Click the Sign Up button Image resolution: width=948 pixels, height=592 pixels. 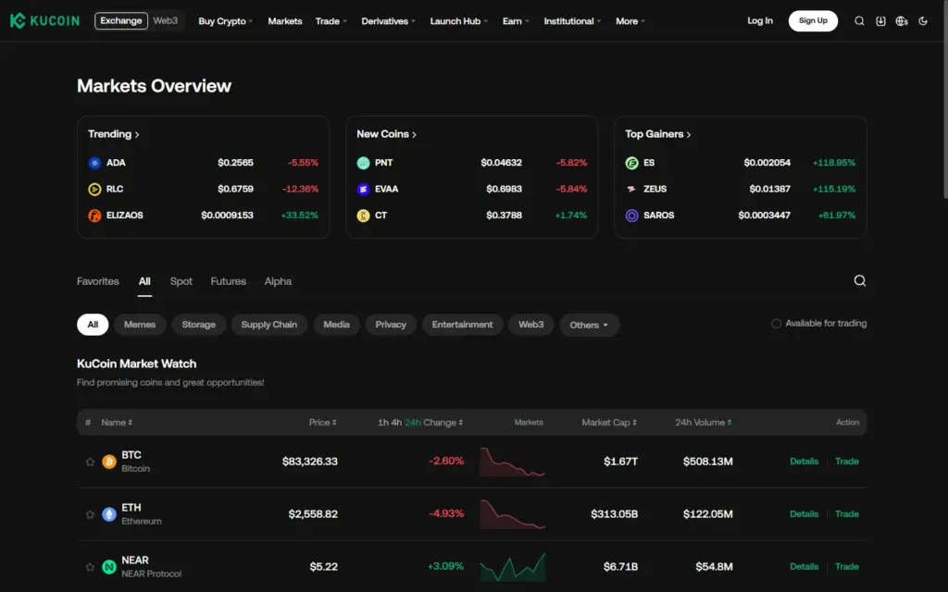coord(813,20)
